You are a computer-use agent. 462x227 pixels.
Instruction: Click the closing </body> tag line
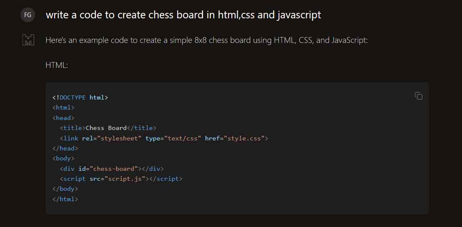(65, 189)
